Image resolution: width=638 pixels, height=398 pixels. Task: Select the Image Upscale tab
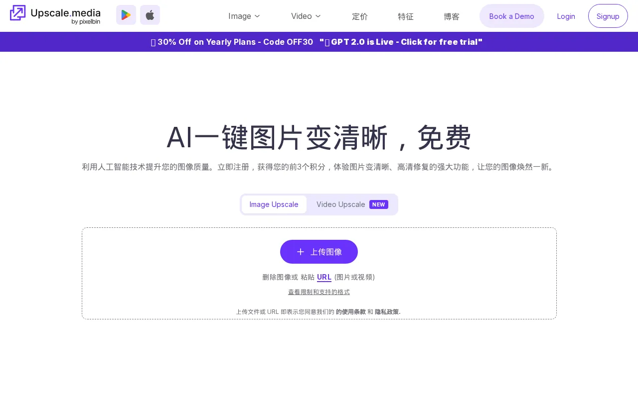tap(274, 204)
